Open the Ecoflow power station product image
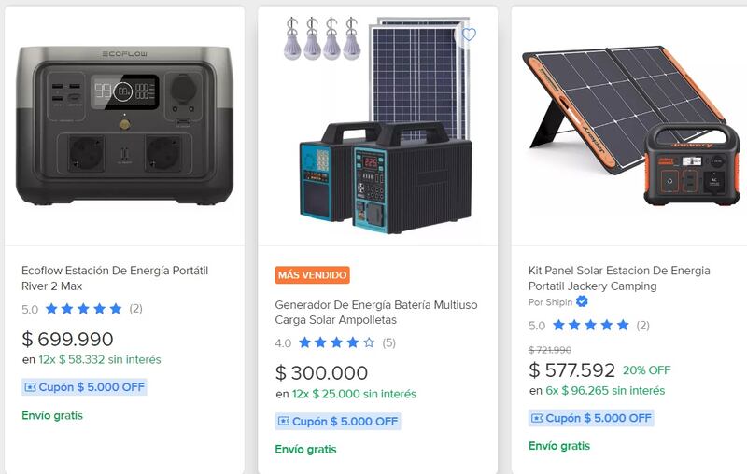The image size is (747, 474). [124, 126]
